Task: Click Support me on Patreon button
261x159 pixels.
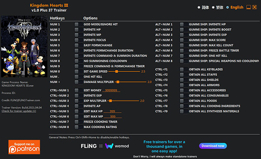Action: [x=24, y=147]
